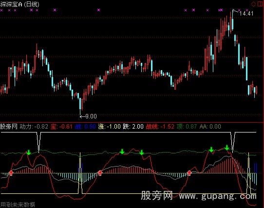This screenshot has width=264, height=208.
Task: Click the 用到未来数据 warning text
Action: coord(18,205)
